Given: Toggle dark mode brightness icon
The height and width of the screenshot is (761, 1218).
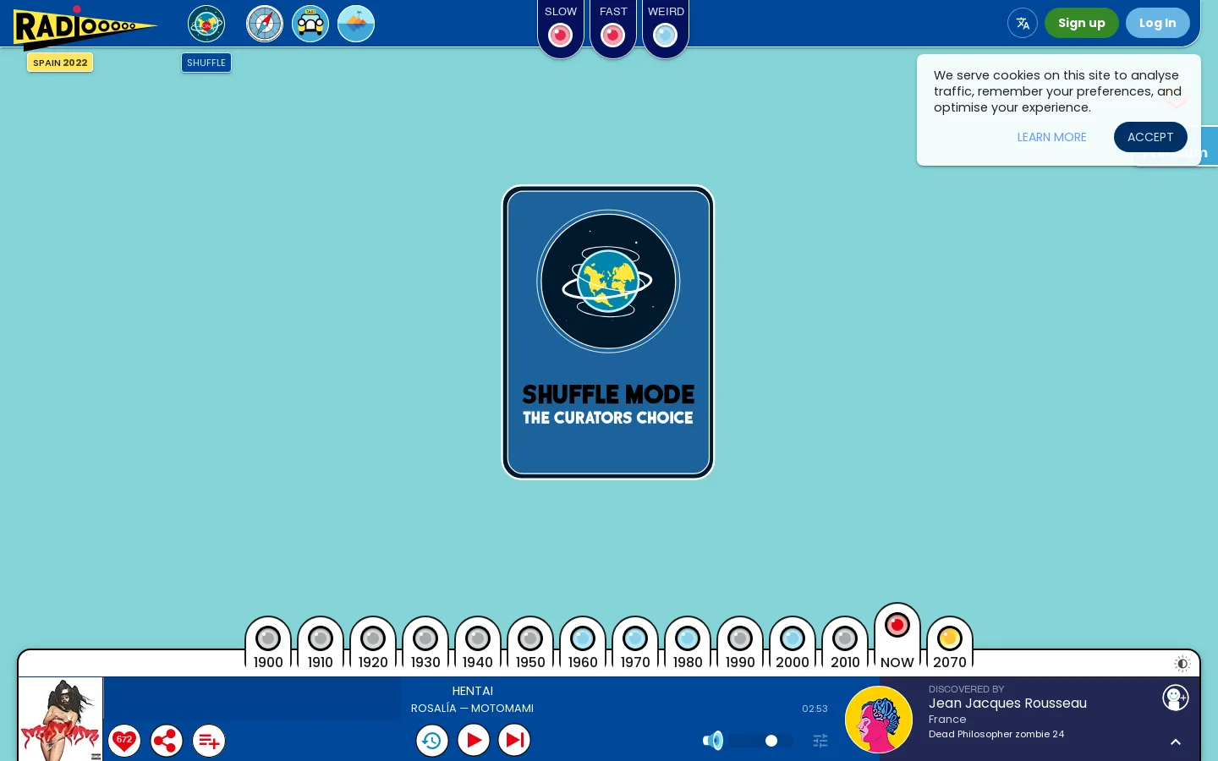Looking at the screenshot, I should click(1182, 664).
